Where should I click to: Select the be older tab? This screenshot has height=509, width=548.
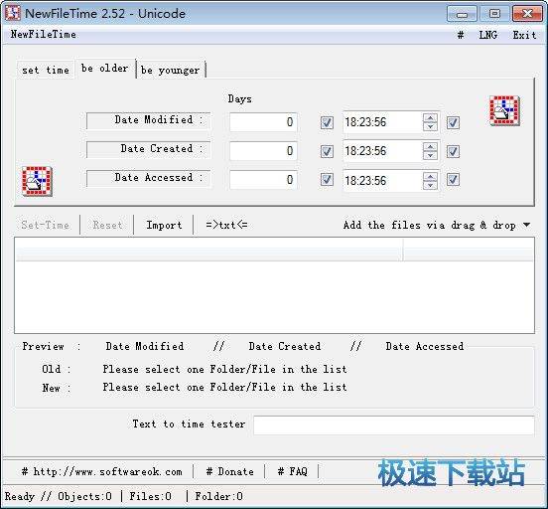point(105,68)
